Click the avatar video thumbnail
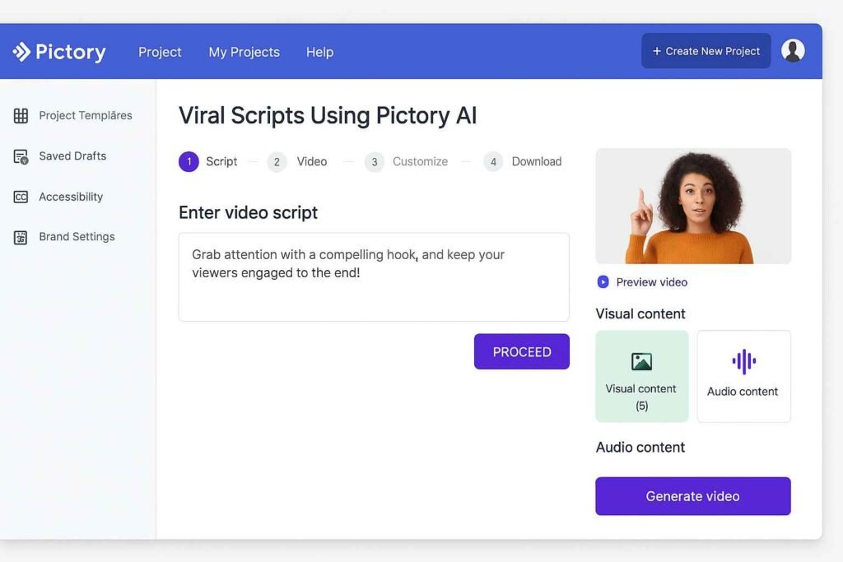The image size is (843, 562). coord(692,206)
